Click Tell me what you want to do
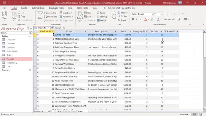This screenshot has height=116, width=206. click(121, 8)
